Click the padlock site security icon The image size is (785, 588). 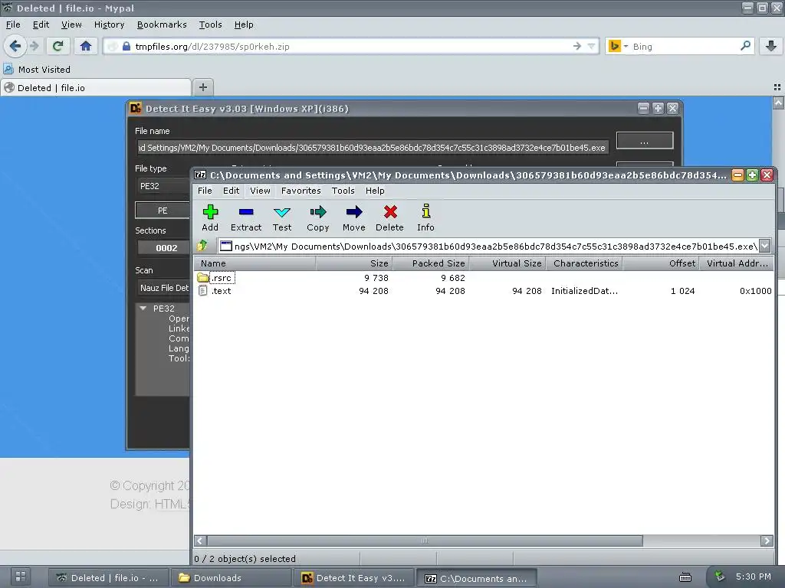[126, 46]
